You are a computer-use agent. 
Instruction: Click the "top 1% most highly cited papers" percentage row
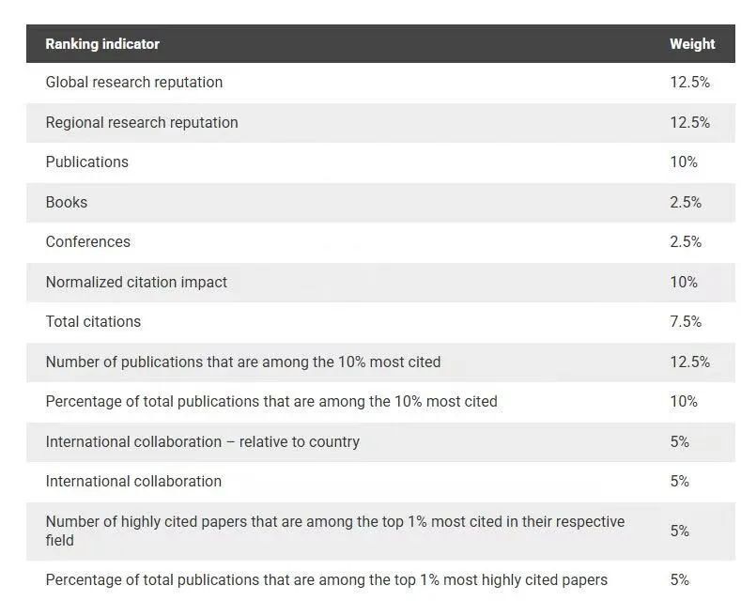(x=327, y=580)
